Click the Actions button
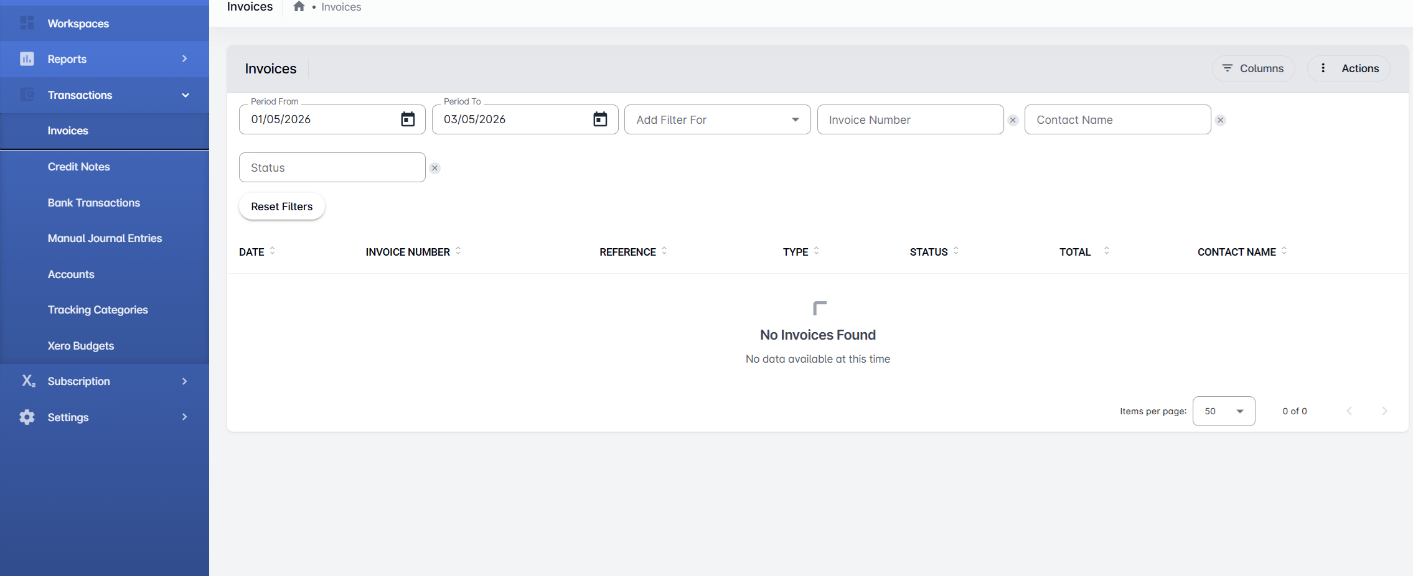 (x=1349, y=68)
